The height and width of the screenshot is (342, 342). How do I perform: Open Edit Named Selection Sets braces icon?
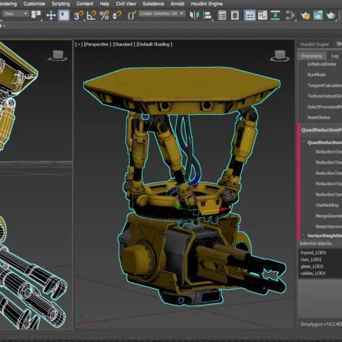tap(132, 15)
